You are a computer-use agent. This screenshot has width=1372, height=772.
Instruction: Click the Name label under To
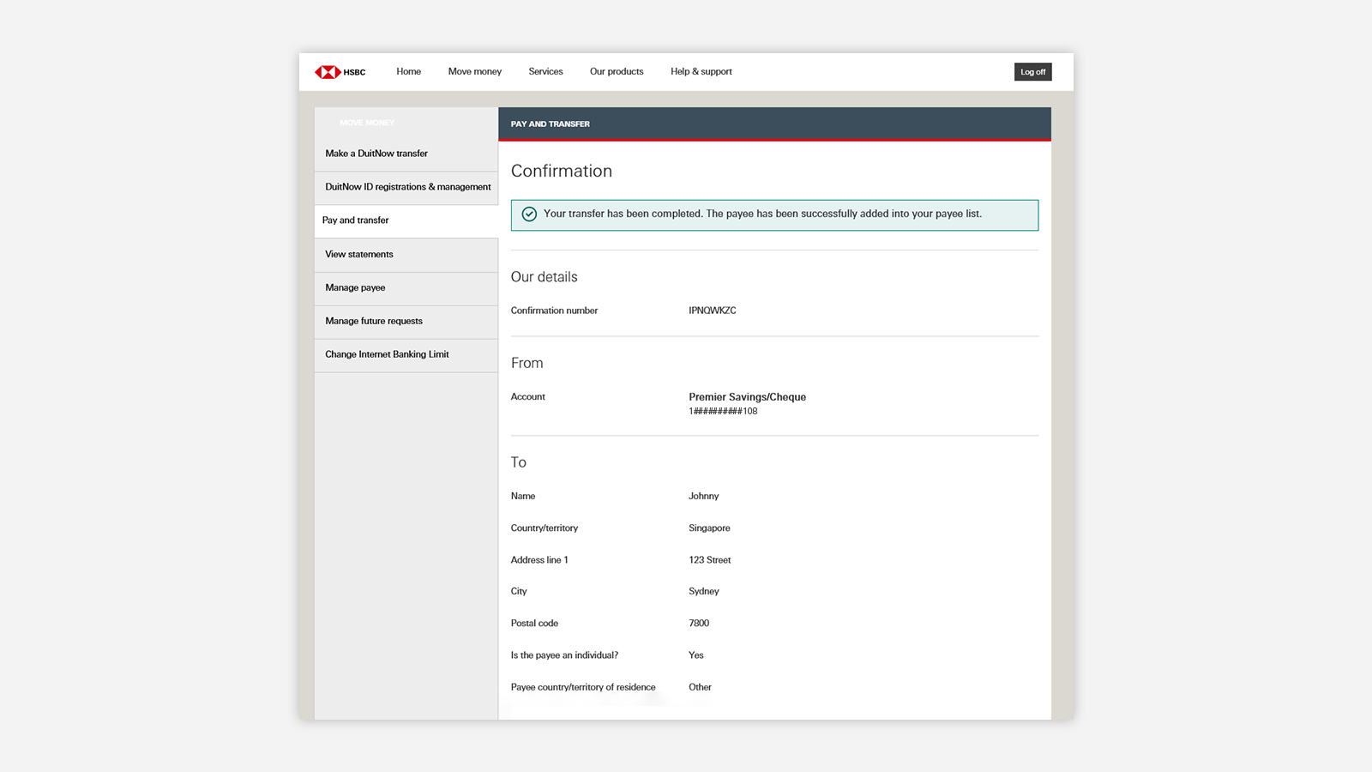tap(522, 497)
